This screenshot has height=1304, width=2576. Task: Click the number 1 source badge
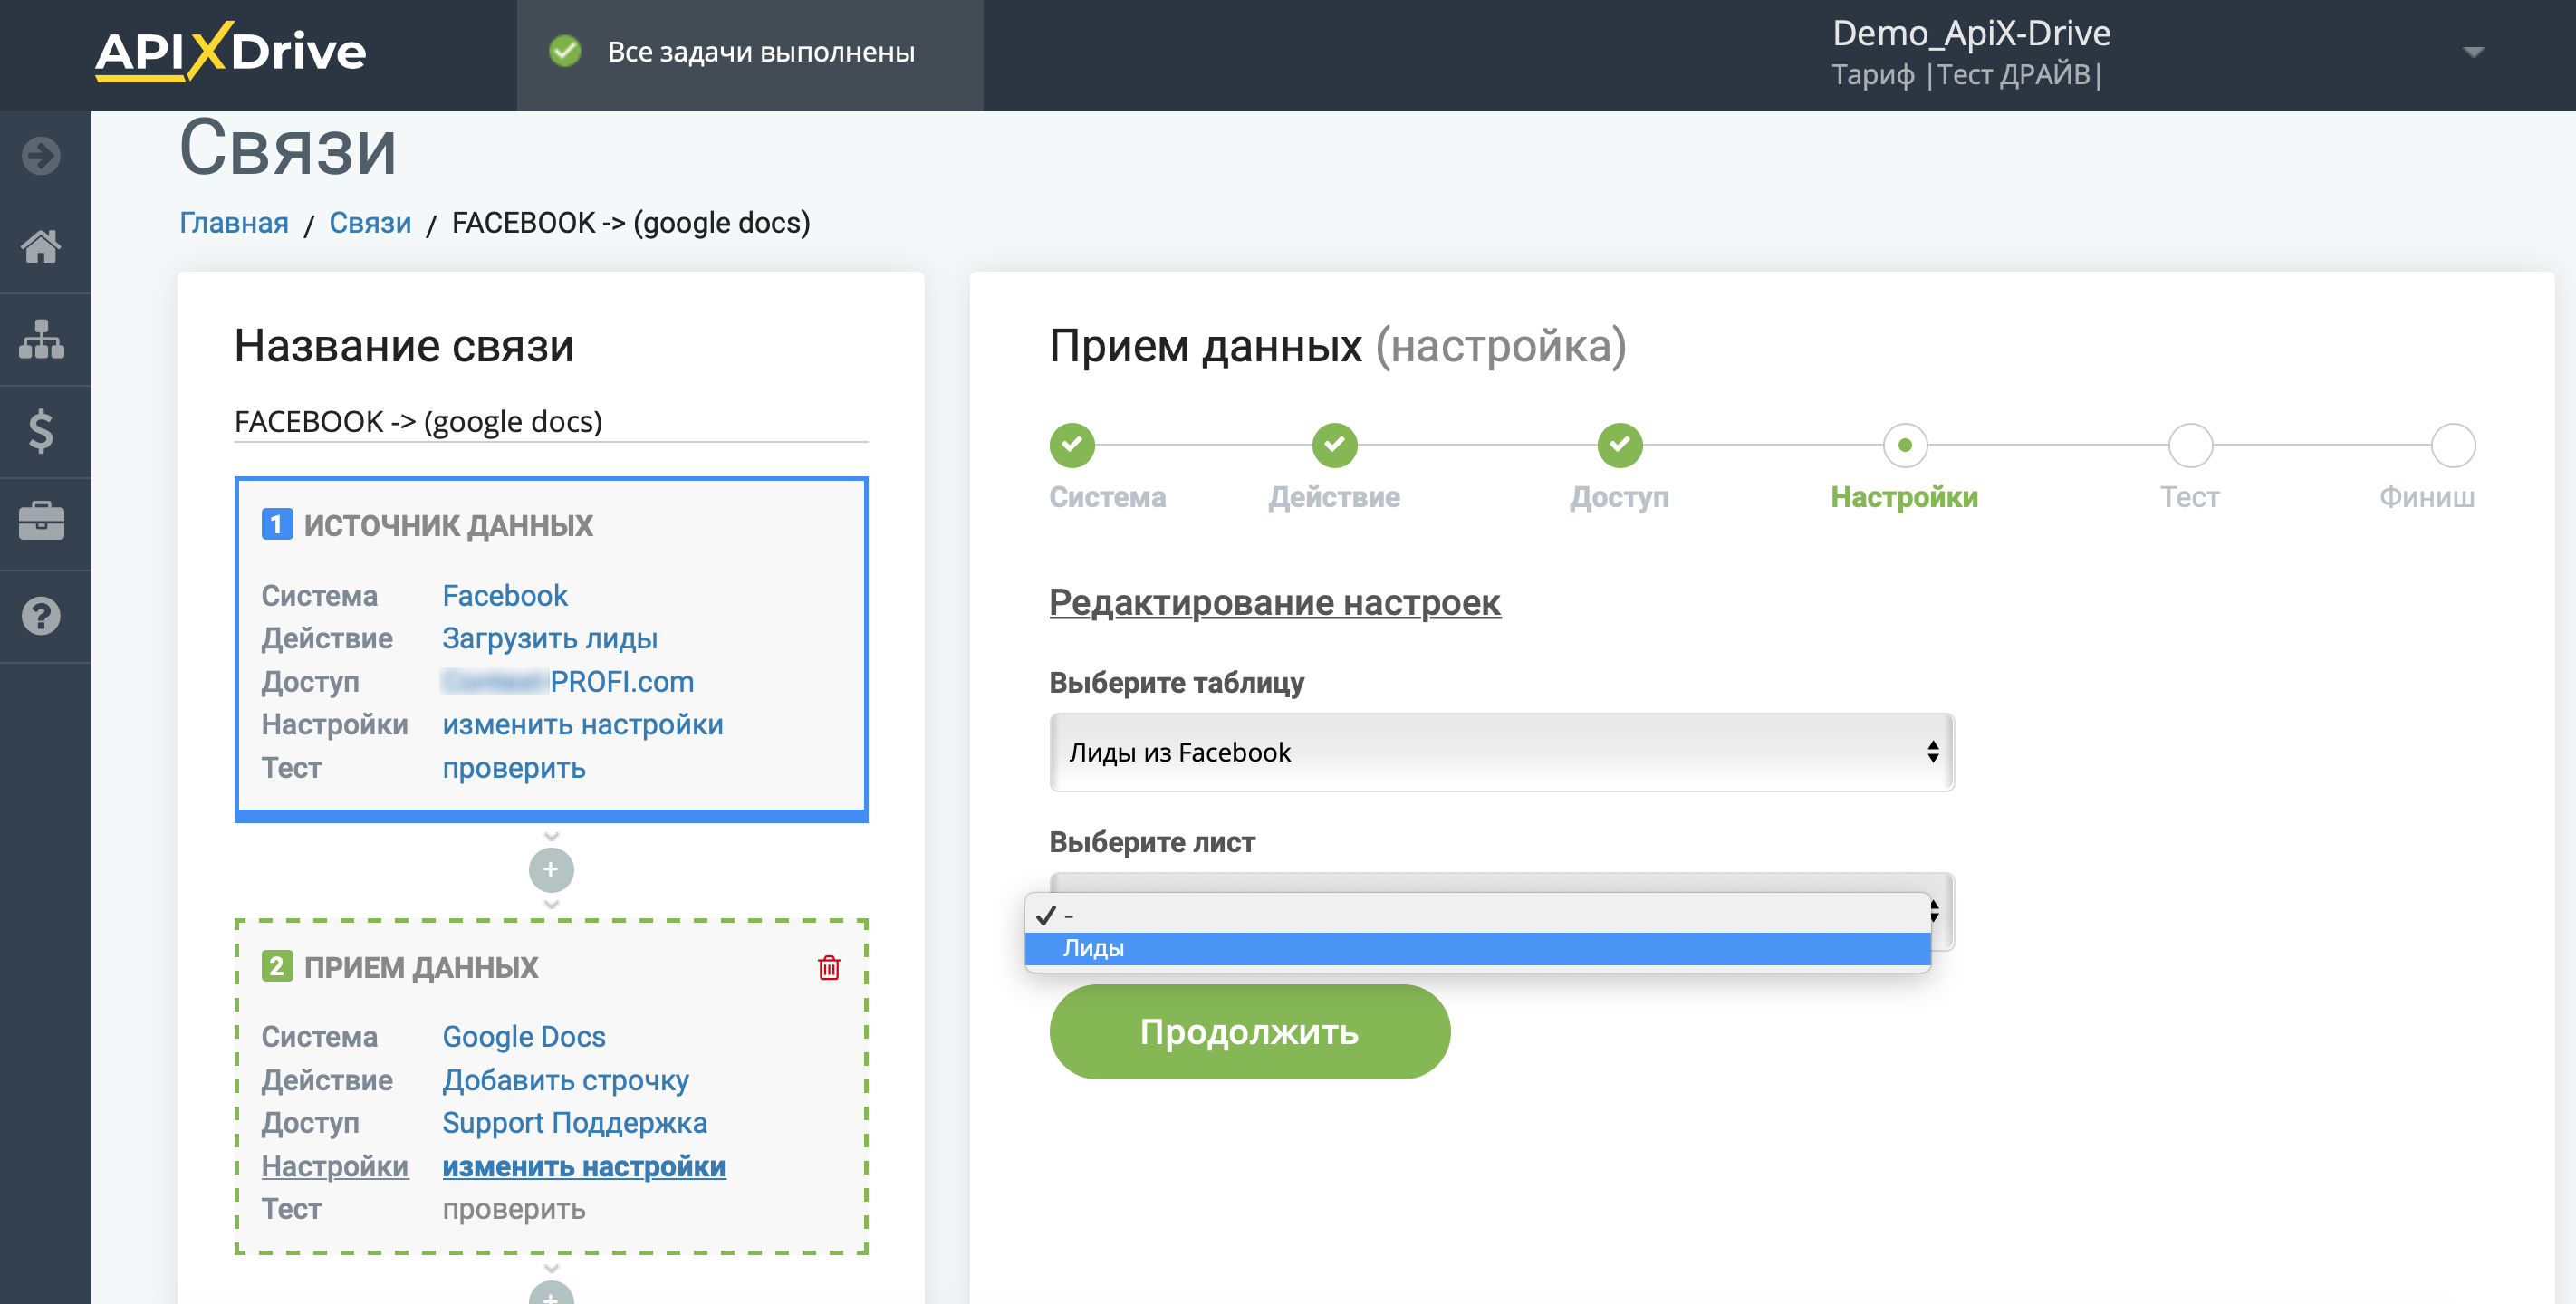(277, 524)
